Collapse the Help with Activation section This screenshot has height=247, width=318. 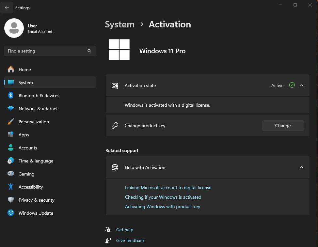point(301,167)
